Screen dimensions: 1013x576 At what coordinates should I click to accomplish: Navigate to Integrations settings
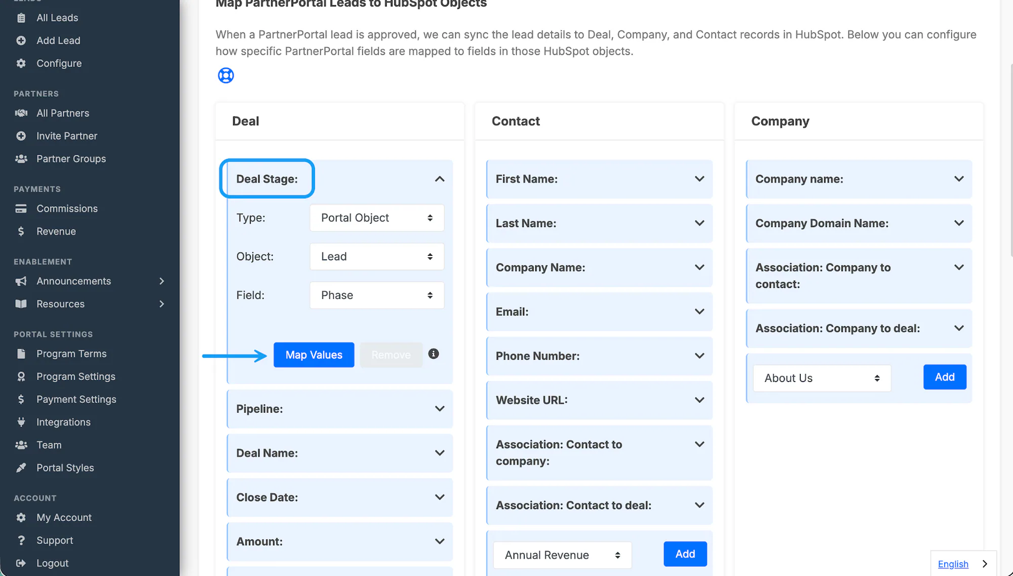tap(63, 422)
